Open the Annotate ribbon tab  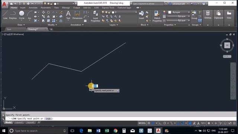point(33,7)
